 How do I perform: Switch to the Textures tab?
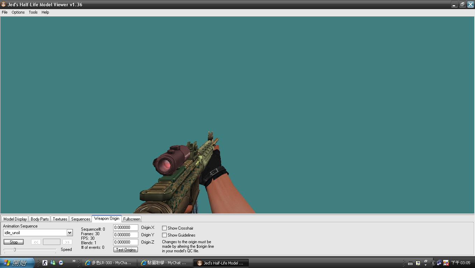click(60, 219)
